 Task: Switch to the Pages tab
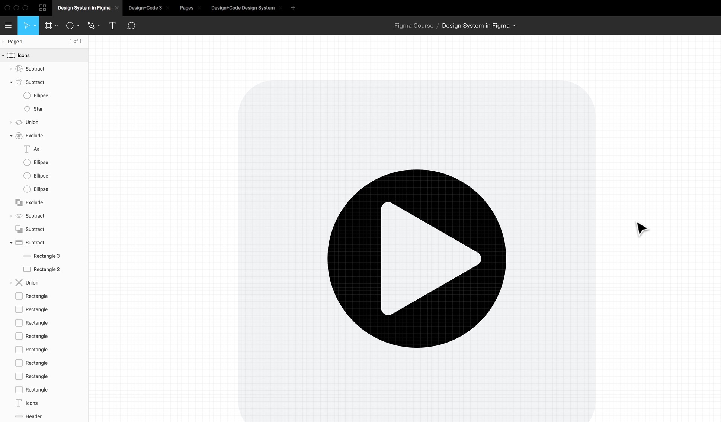click(x=186, y=8)
